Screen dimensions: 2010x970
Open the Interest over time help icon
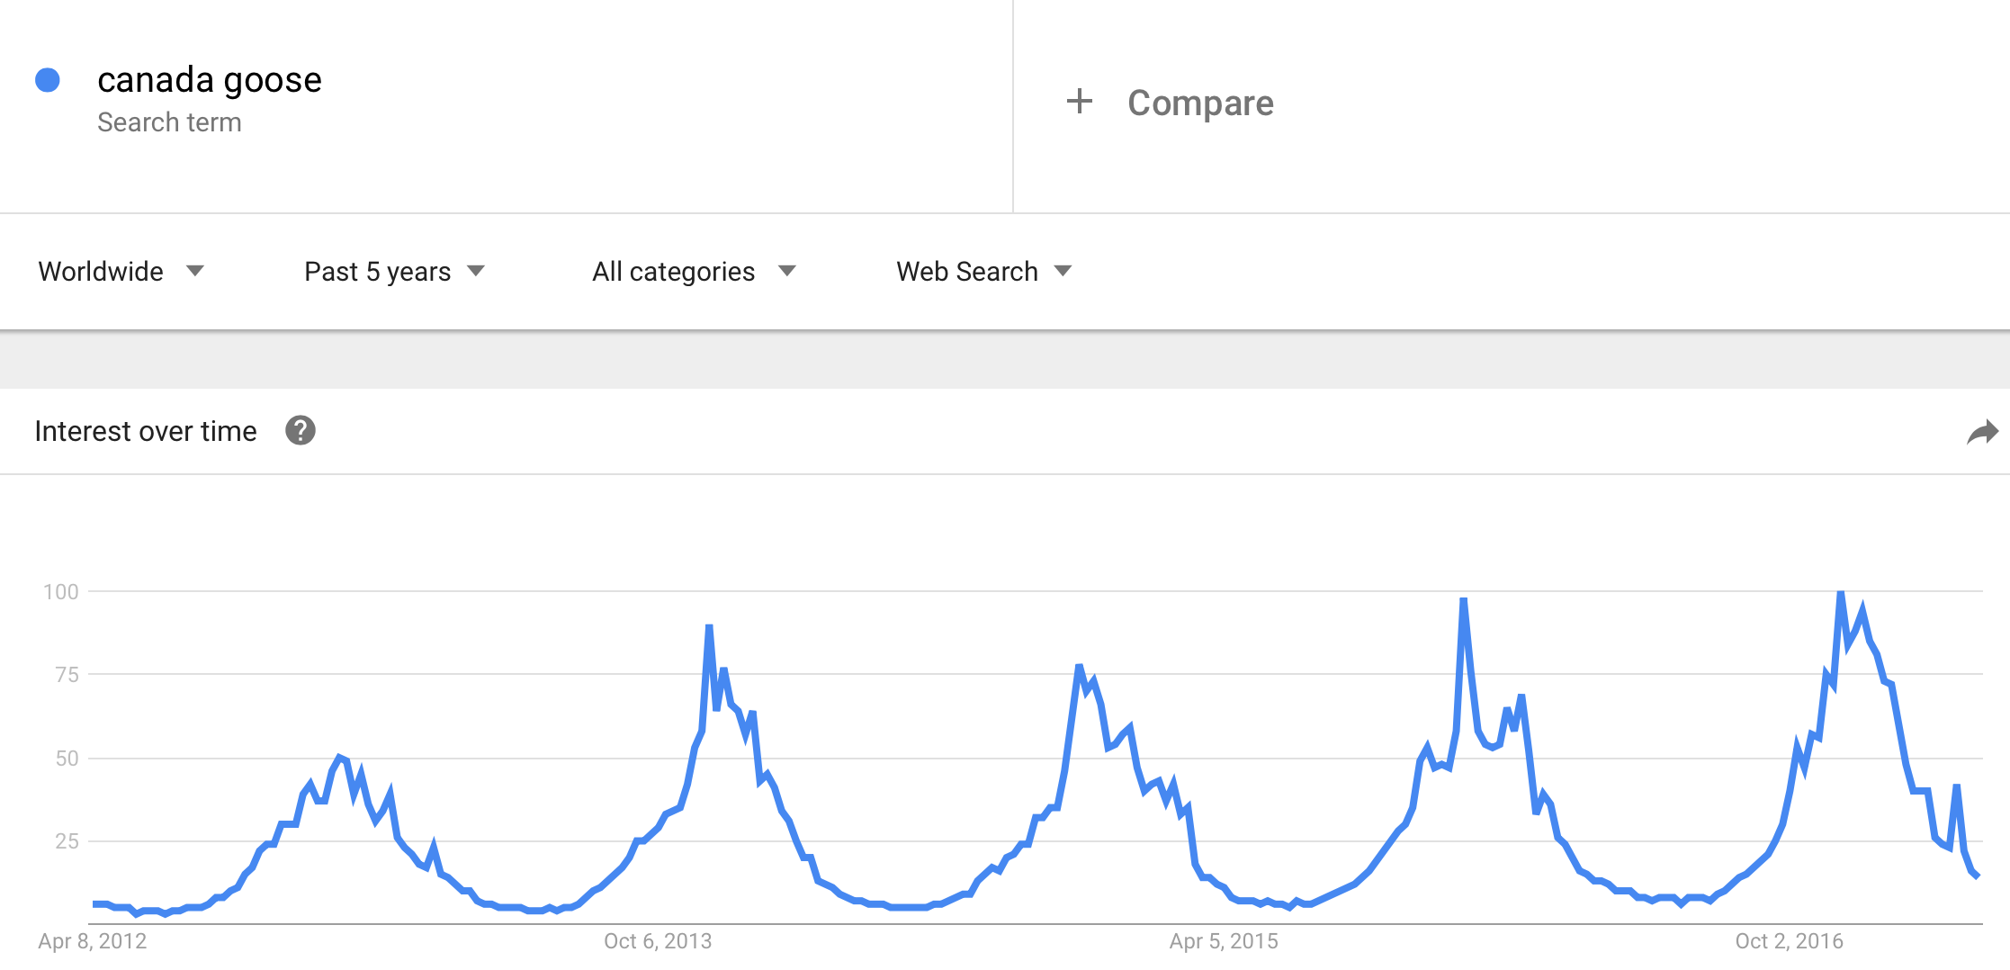(301, 431)
